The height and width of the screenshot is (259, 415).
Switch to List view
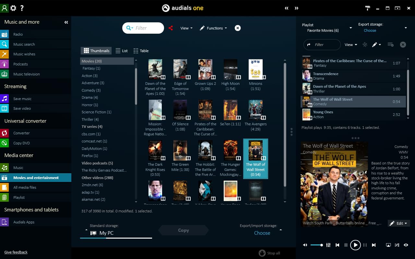(122, 51)
